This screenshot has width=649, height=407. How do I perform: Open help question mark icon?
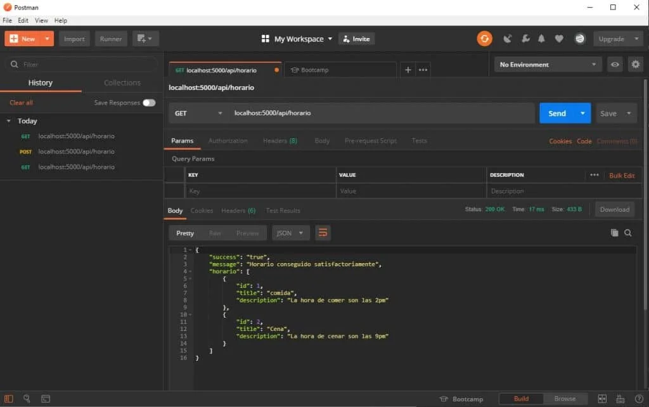(x=639, y=399)
